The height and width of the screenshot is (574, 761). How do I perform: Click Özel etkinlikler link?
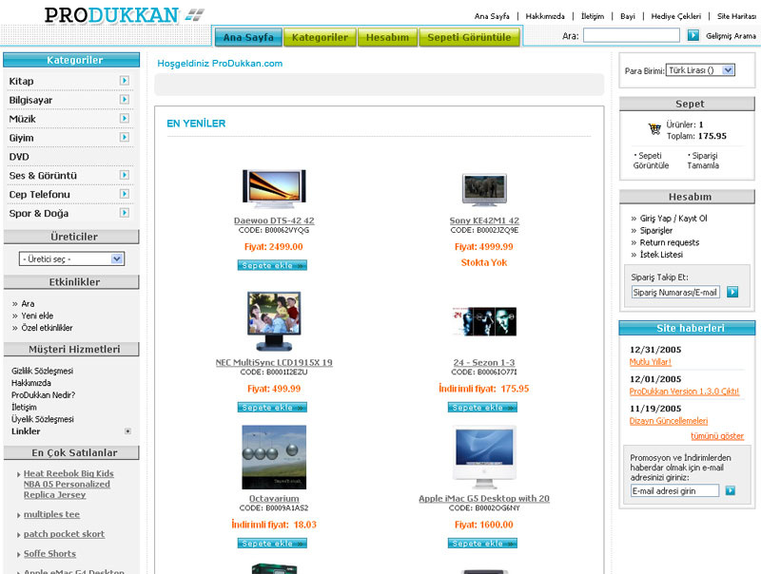coord(47,328)
